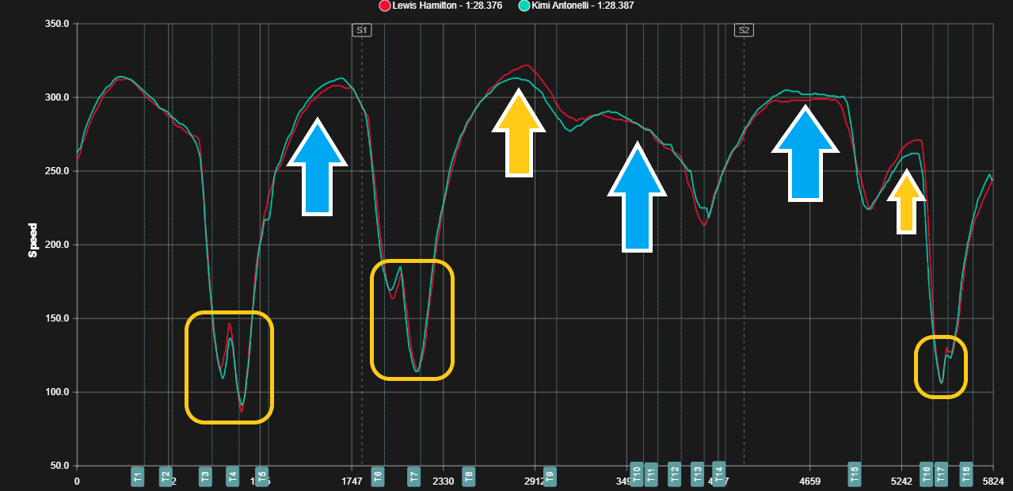Click the T11 turn marker
Image resolution: width=1013 pixels, height=491 pixels.
651,474
